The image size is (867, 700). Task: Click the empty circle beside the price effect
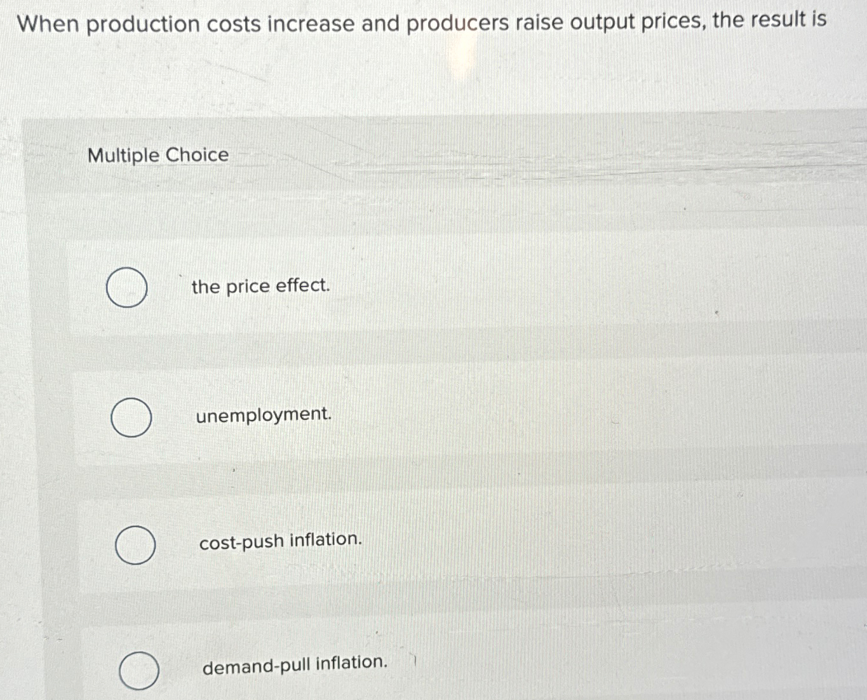point(127,288)
